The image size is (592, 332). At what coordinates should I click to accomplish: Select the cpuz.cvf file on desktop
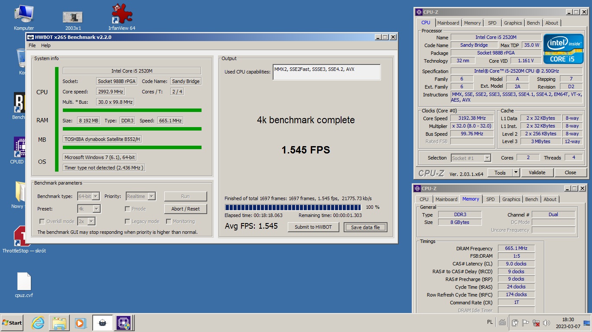click(x=24, y=285)
